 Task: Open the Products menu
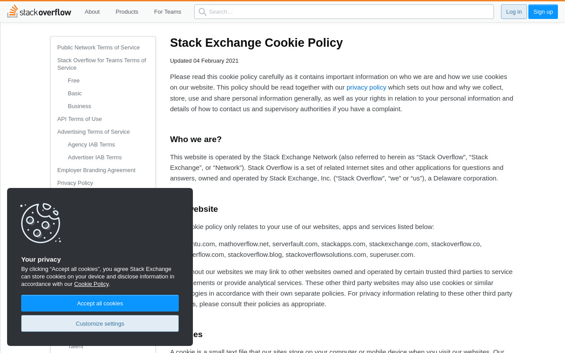coord(127,12)
